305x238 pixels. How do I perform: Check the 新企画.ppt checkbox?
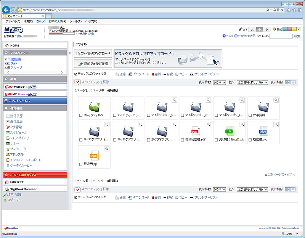pos(81,164)
